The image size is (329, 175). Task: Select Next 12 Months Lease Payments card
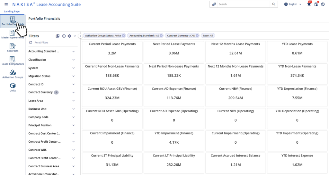pos(236,52)
